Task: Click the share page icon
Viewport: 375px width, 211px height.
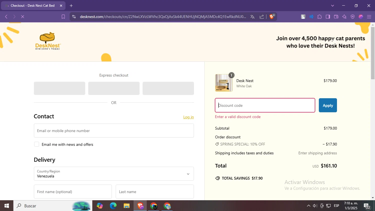Action: (x=262, y=17)
